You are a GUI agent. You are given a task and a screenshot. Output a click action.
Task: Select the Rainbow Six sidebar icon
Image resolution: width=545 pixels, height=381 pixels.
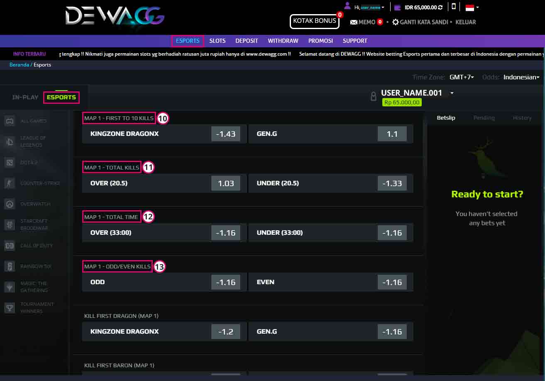tap(10, 266)
